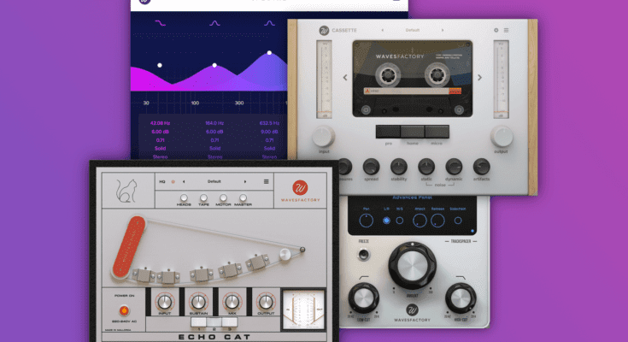The height and width of the screenshot is (342, 628).
Task: Toggle the HQ mode in Echo Cat
Action: tap(173, 181)
